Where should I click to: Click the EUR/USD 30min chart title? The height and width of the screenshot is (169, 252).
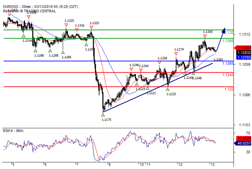click(41, 7)
